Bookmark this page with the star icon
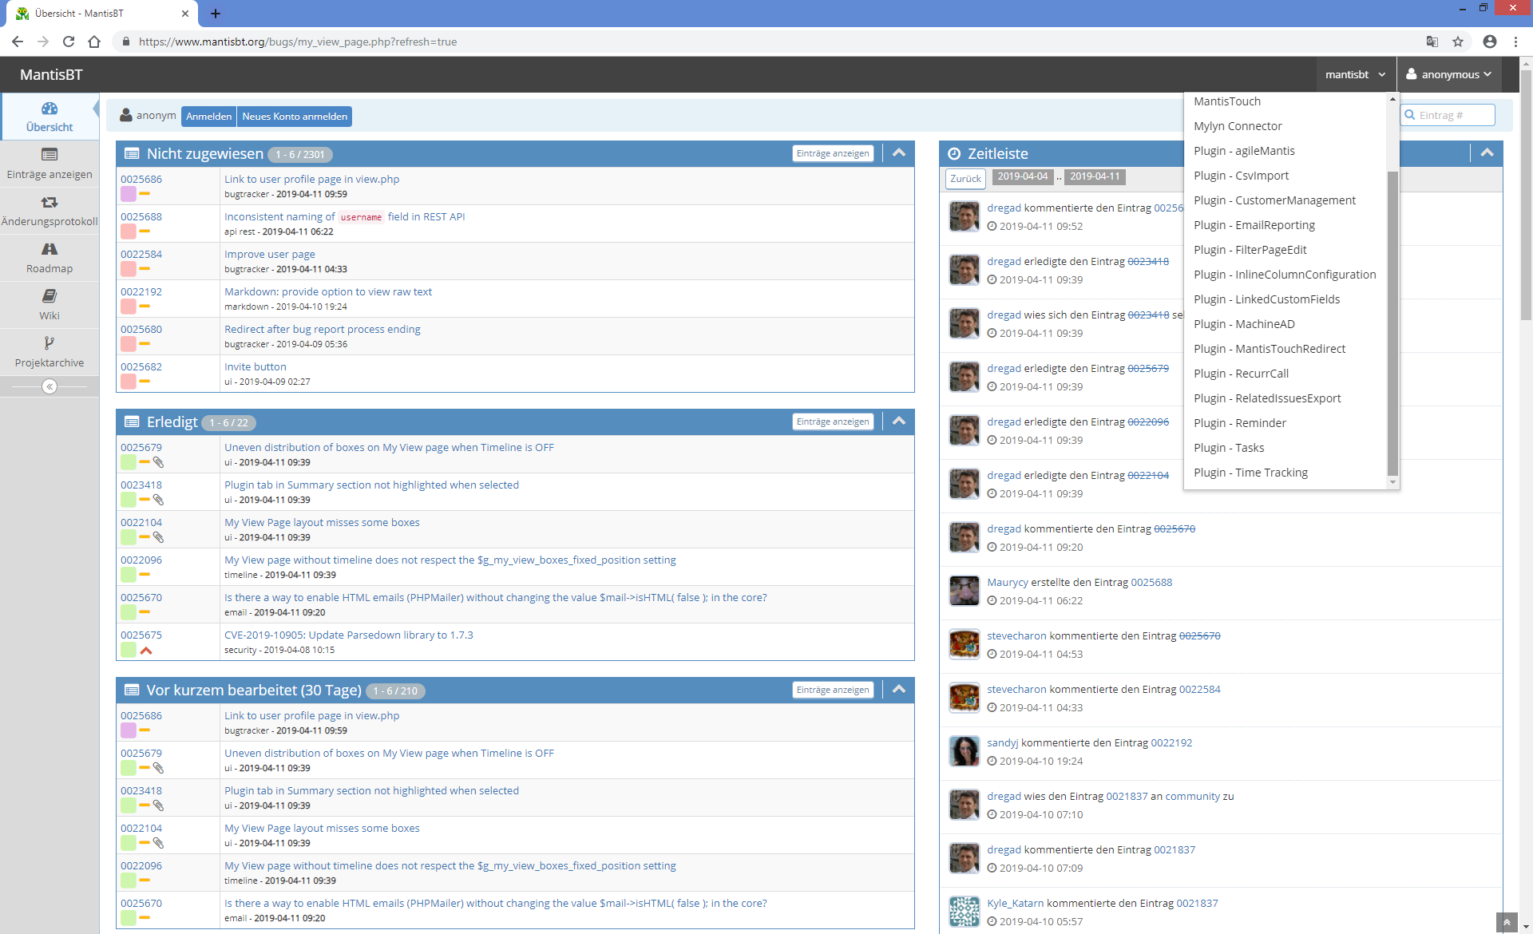This screenshot has width=1533, height=934. (1458, 42)
